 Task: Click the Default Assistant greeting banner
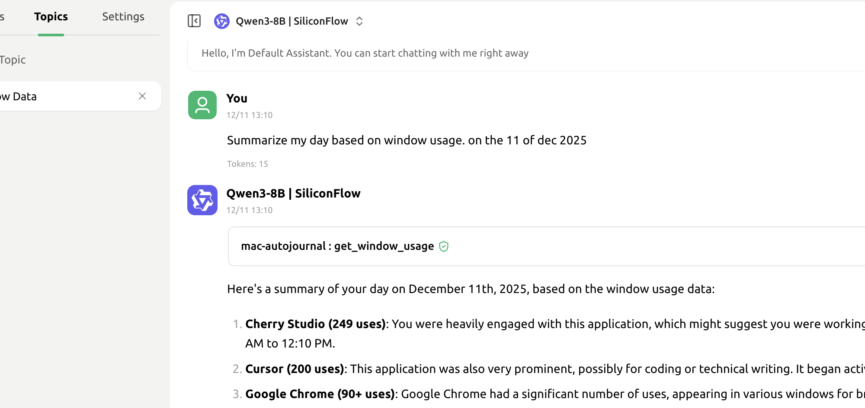pos(365,53)
